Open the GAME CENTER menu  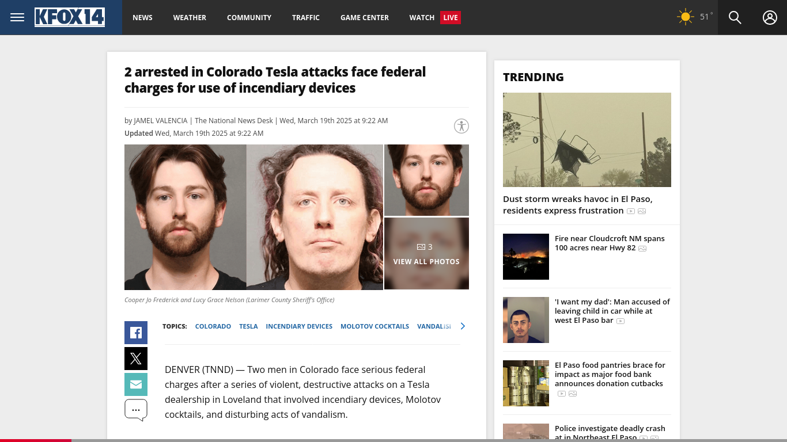point(365,18)
